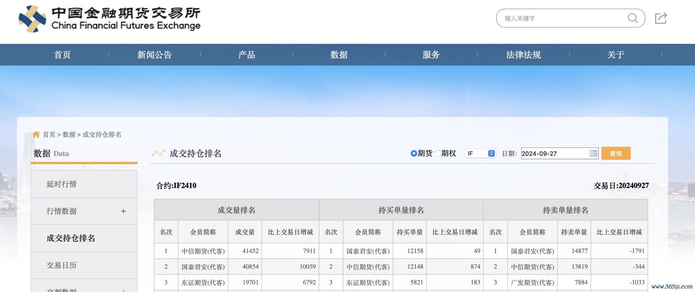This screenshot has width=695, height=292.
Task: Click the chart icon next to 成交持仓排名 heading
Action: click(x=158, y=153)
